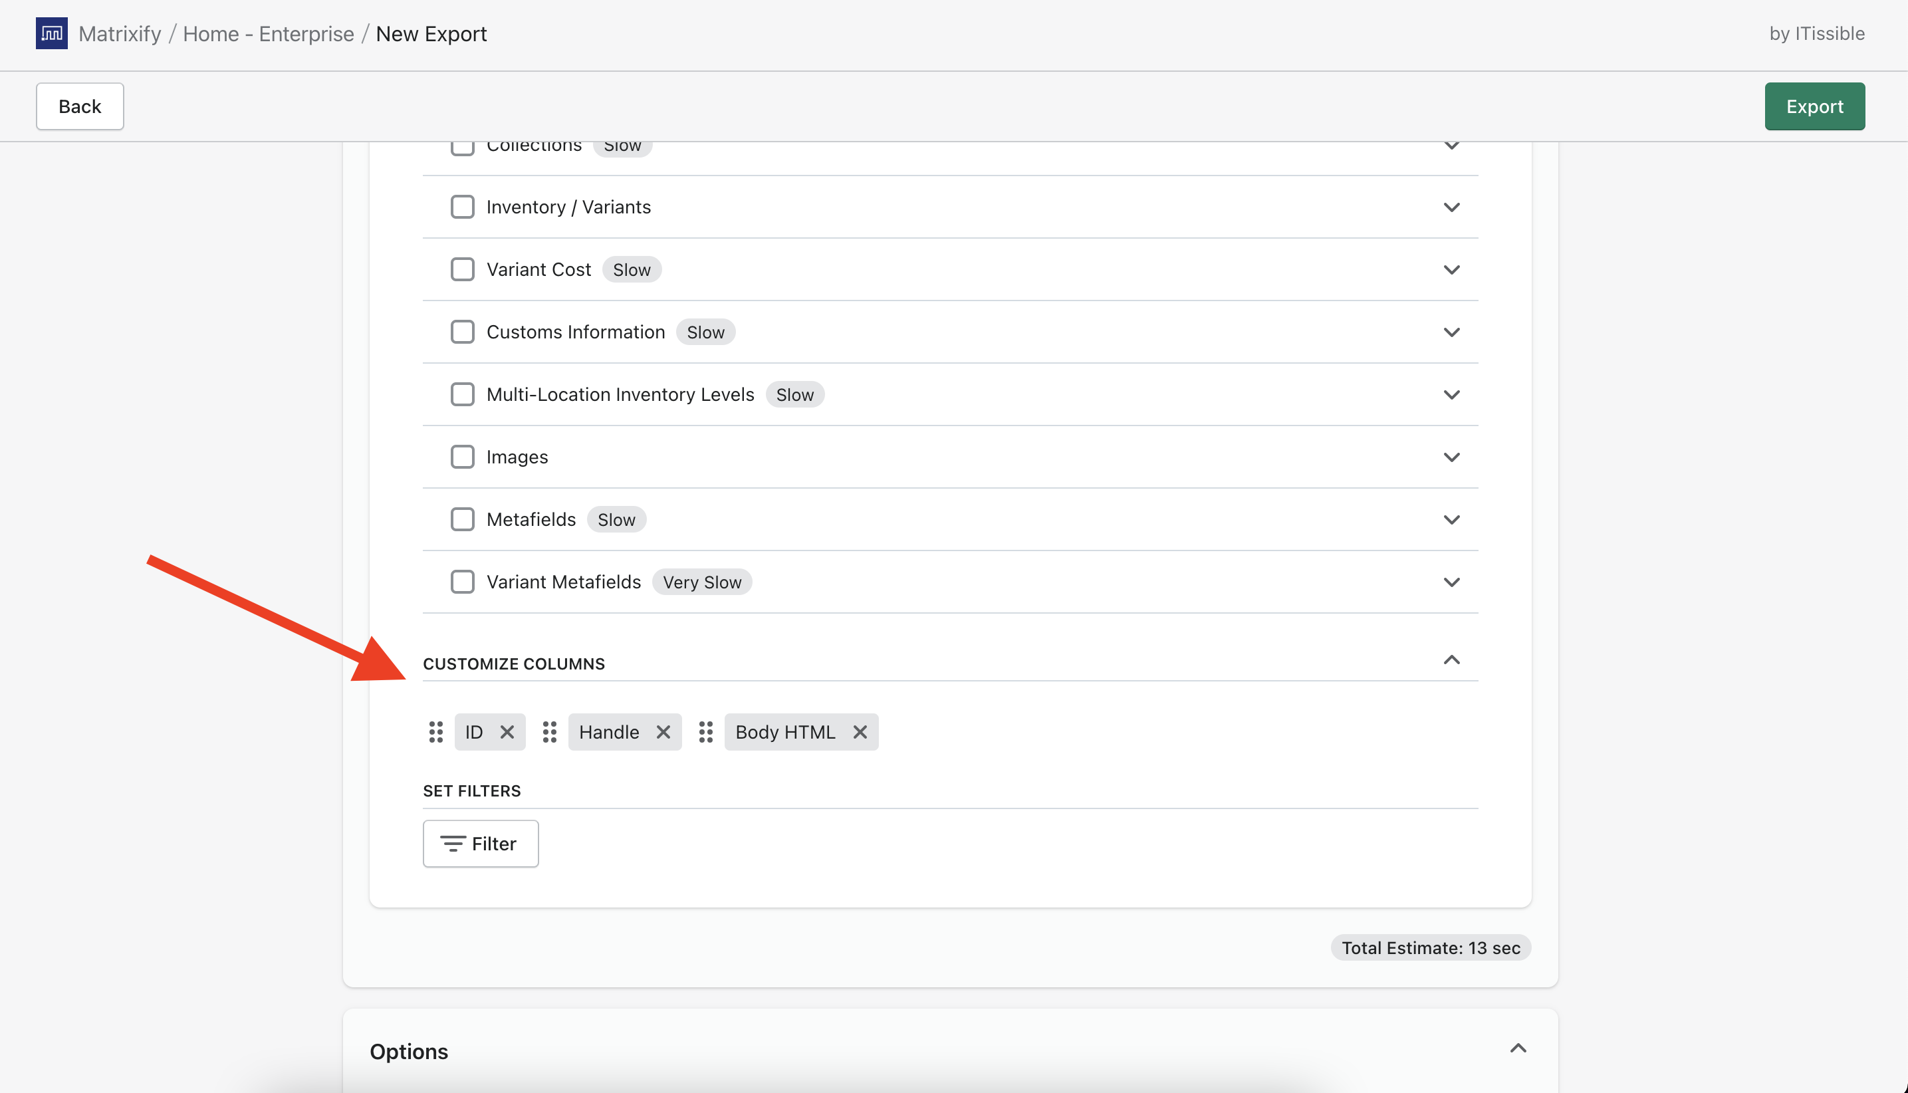
Task: Open Matrixify breadcrumb link
Action: click(120, 34)
